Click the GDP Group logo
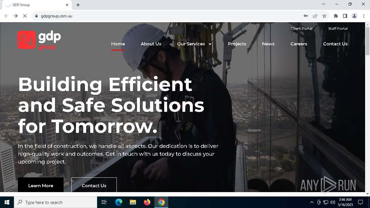370x208 pixels. point(39,40)
